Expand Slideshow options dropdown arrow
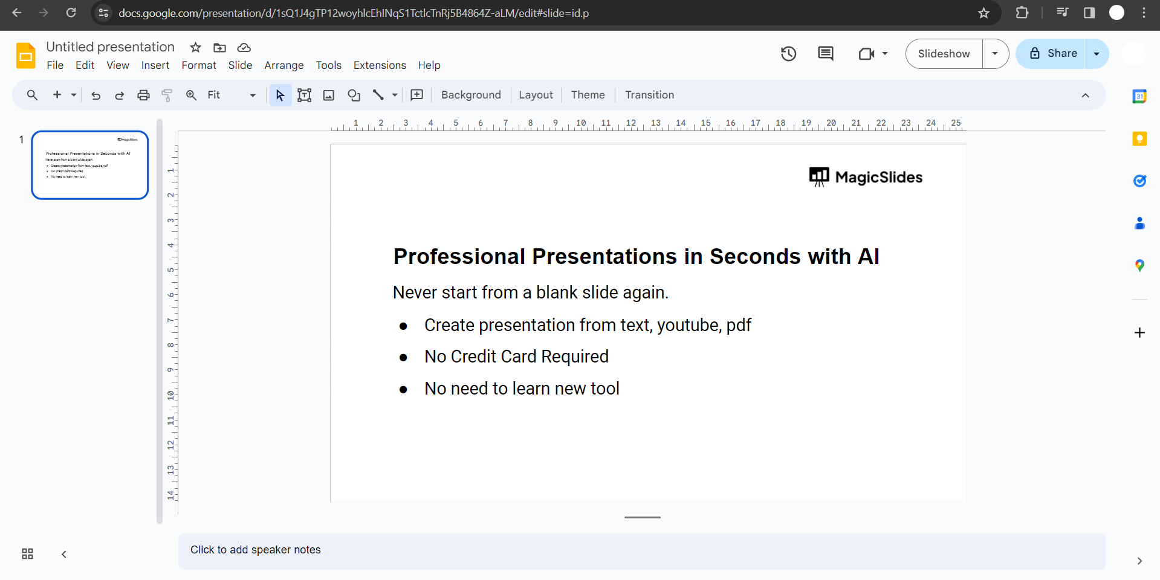1160x580 pixels. [995, 54]
